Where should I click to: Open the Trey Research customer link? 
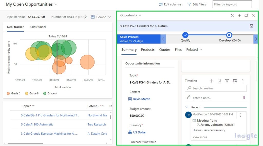point(97,124)
